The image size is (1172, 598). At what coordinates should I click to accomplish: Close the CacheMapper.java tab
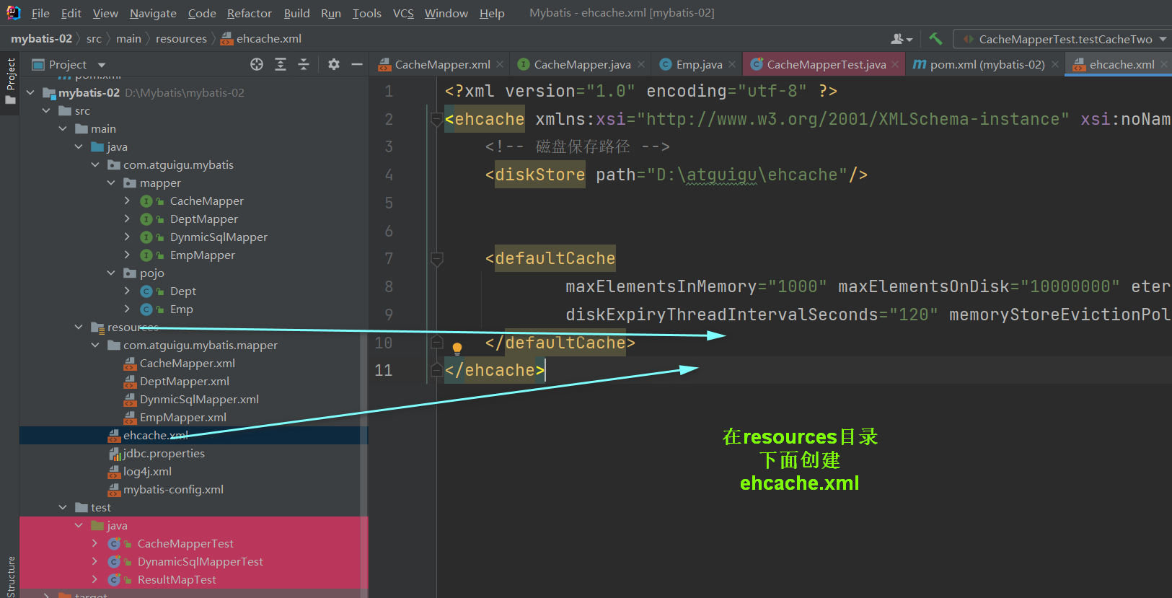(640, 64)
